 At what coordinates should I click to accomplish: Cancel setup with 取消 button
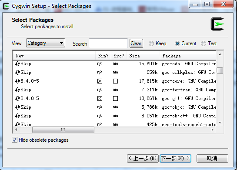coord(212,158)
